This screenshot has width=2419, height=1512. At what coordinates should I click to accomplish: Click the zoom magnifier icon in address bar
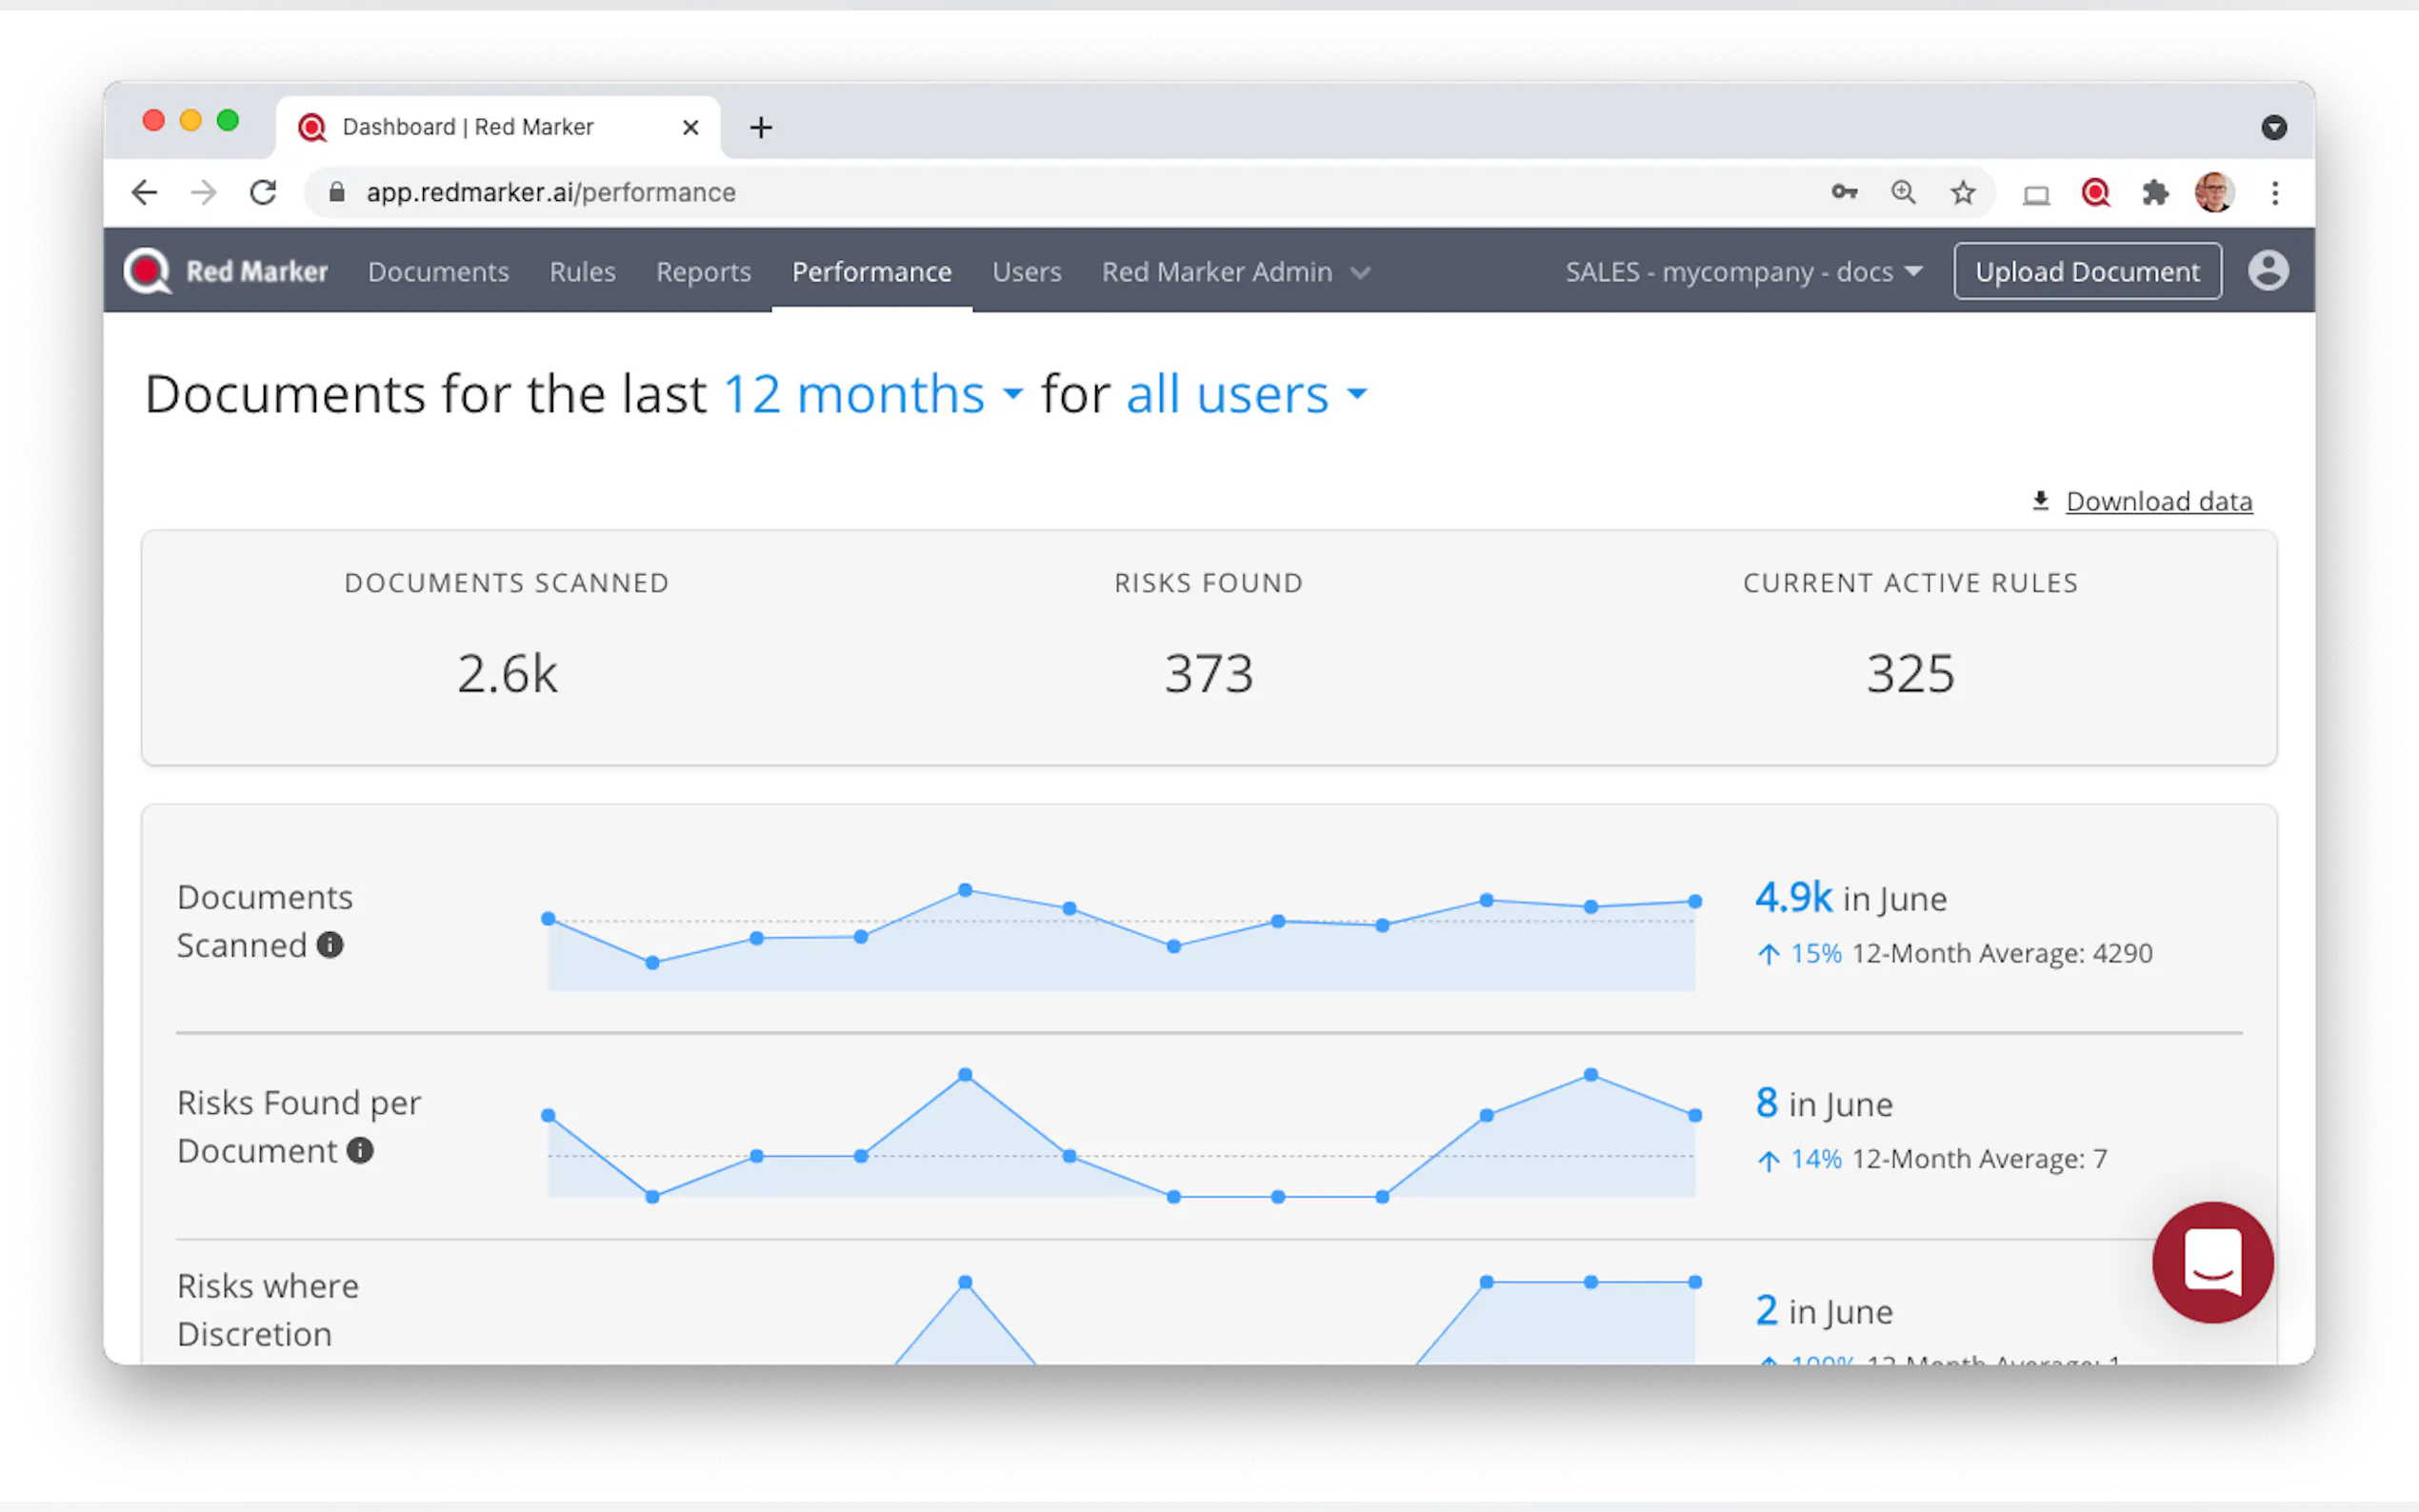[x=1903, y=192]
